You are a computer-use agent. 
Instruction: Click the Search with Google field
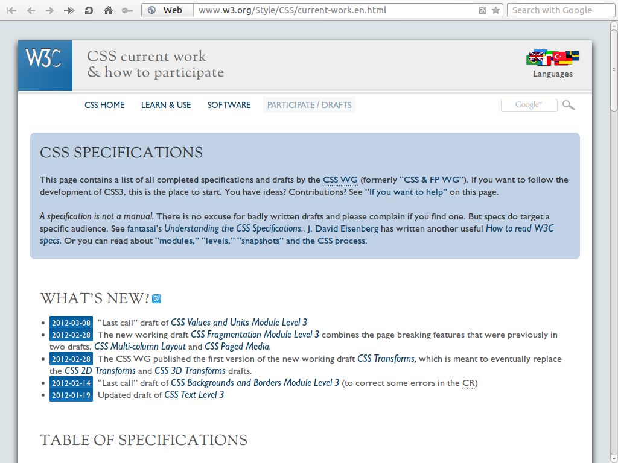tap(558, 10)
